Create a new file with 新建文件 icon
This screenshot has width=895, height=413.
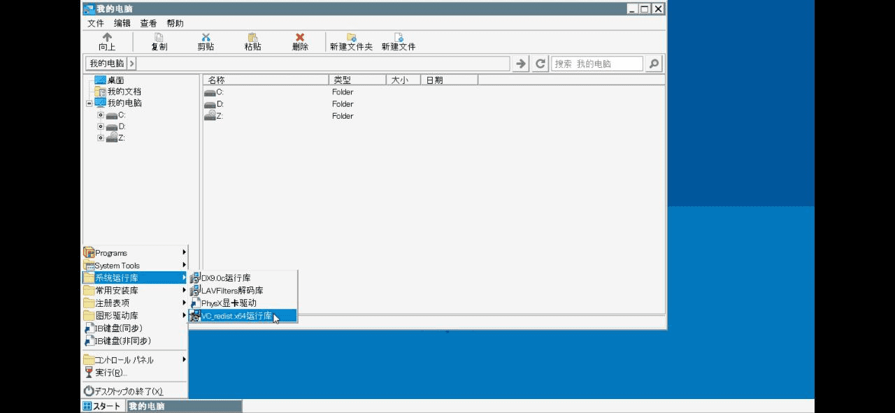tap(399, 38)
